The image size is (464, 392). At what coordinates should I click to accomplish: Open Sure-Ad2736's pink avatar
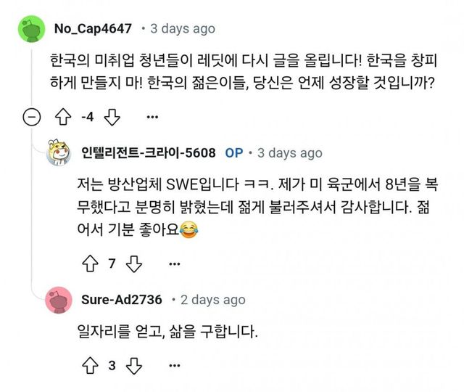pos(58,299)
